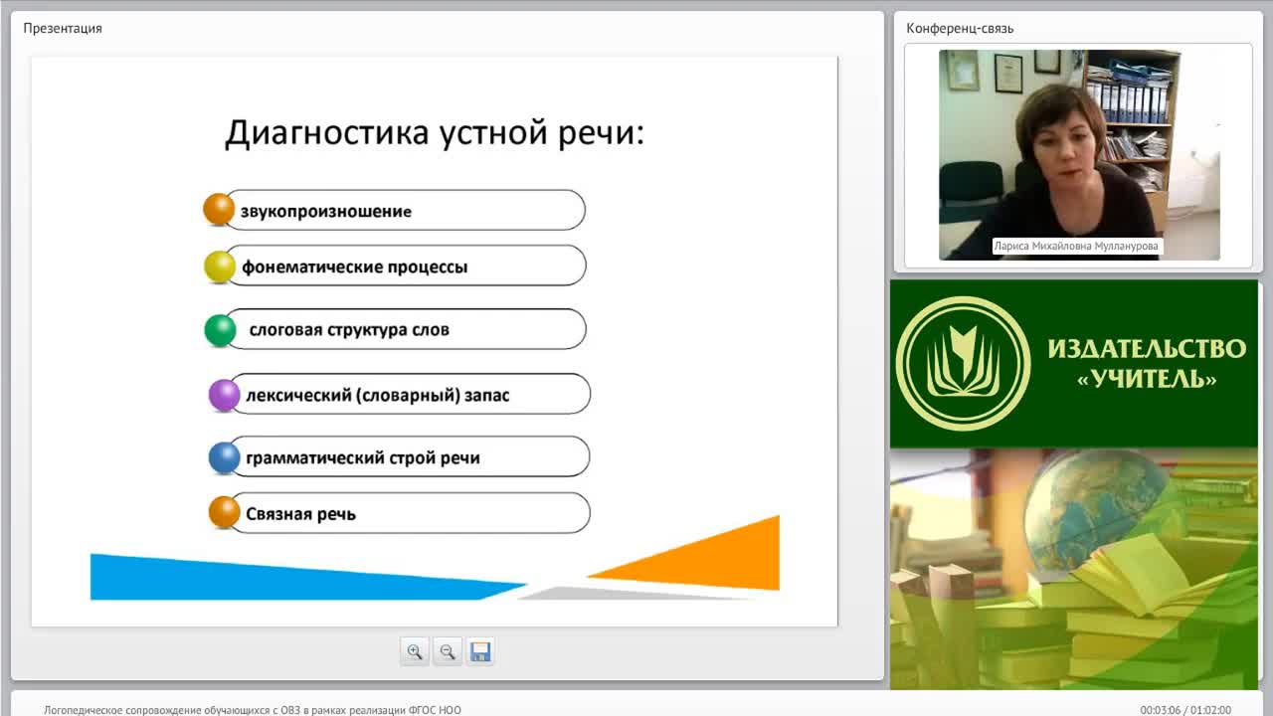Click the zoom in magnifier icon

[415, 652]
